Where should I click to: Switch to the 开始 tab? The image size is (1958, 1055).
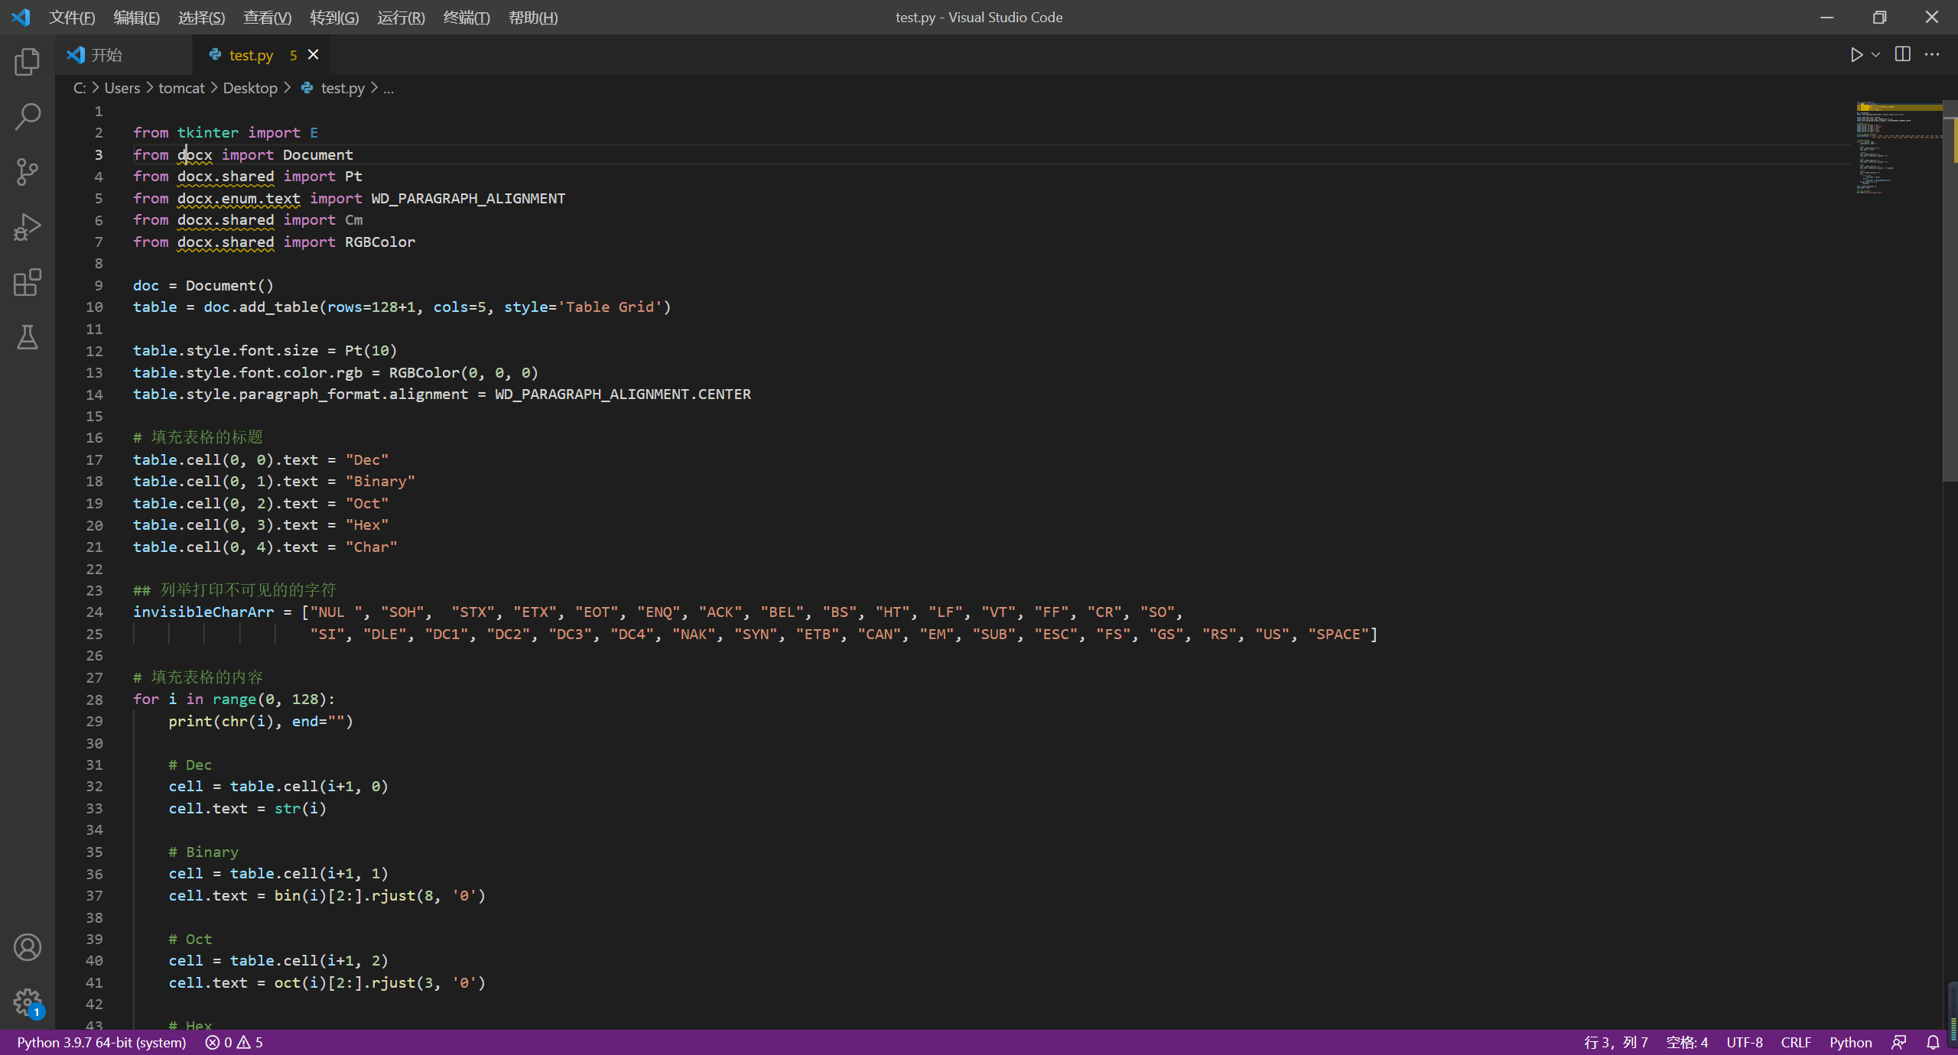tap(107, 55)
